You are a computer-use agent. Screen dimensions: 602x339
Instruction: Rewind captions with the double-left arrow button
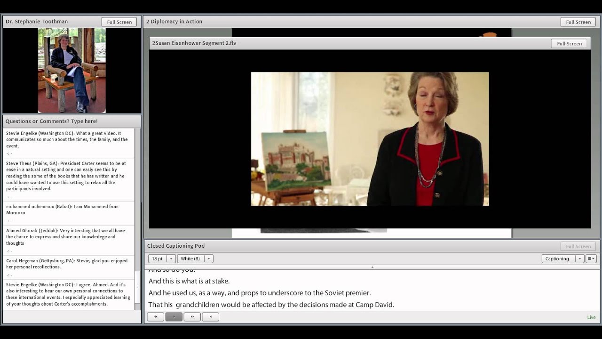click(156, 317)
